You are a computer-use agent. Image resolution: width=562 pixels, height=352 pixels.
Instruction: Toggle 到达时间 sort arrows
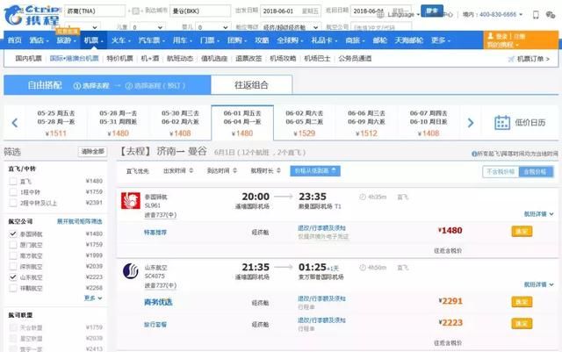(x=234, y=170)
